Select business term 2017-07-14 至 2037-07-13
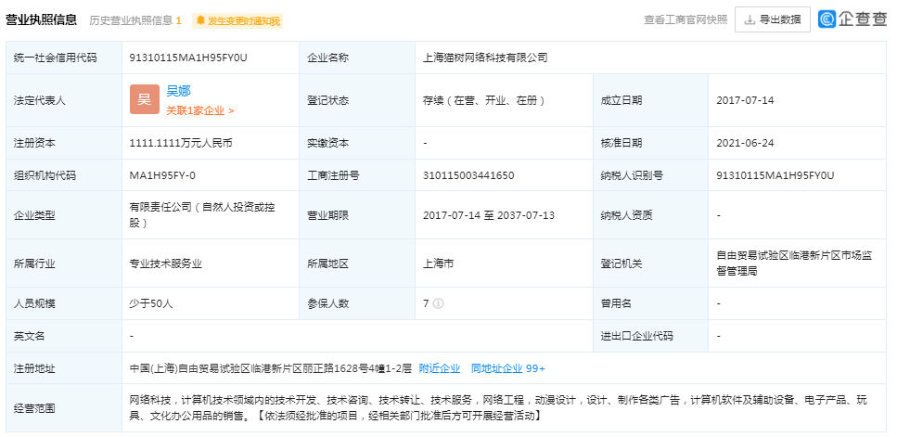 click(x=489, y=215)
